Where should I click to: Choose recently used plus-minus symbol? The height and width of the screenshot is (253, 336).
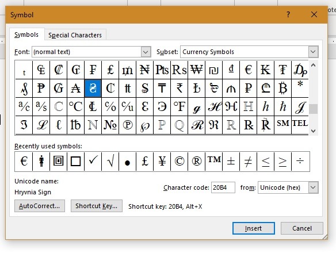231,162
